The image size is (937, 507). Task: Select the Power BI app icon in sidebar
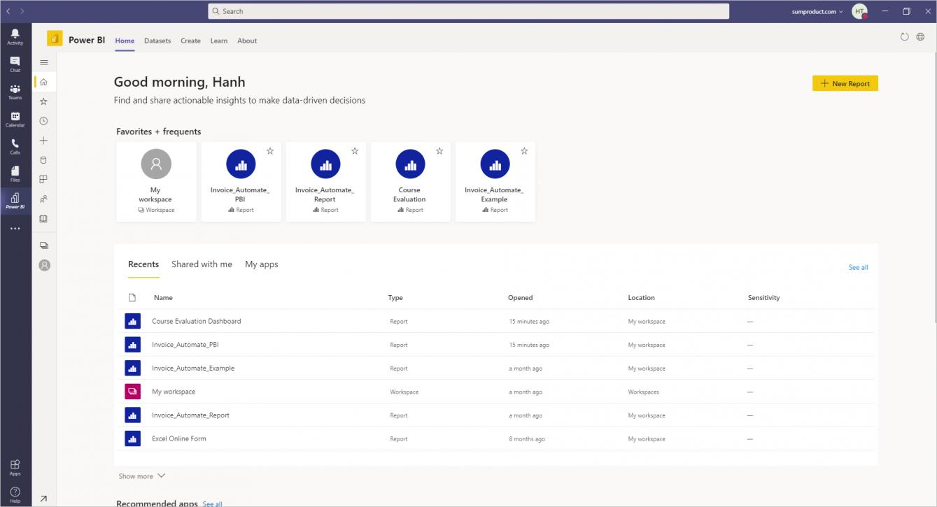click(15, 201)
